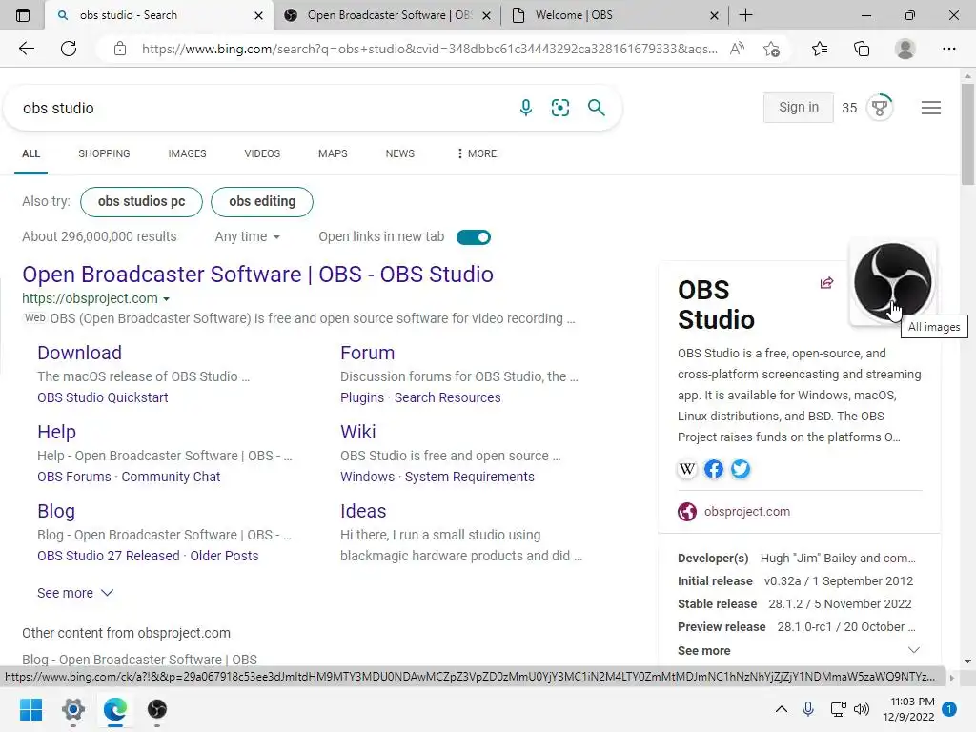The height and width of the screenshot is (732, 976).
Task: Open Windows Start menu
Action: (30, 709)
